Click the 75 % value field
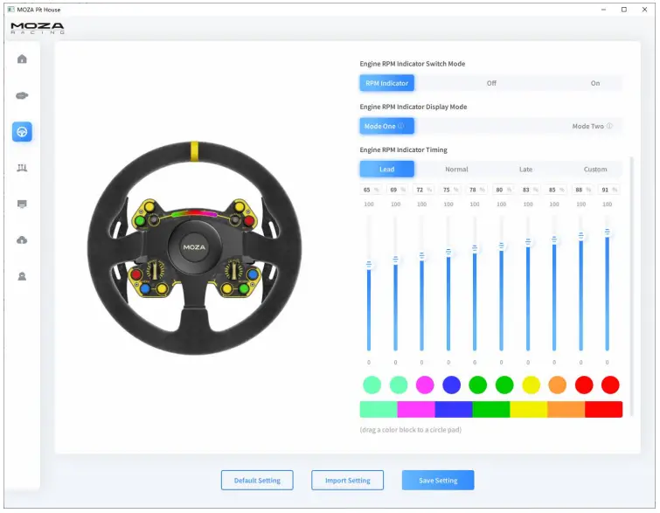This screenshot has width=660, height=513. (450, 190)
